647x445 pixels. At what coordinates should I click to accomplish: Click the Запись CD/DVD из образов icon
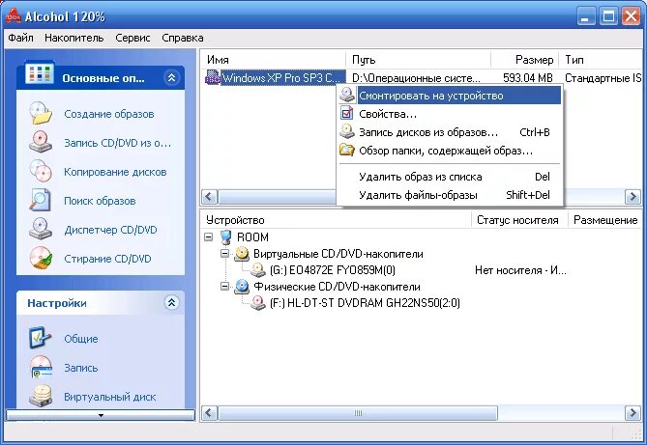pos(41,142)
